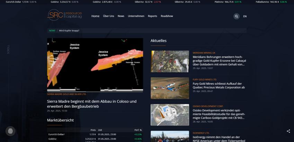The image size is (294, 142).
Task: Open the Meridian Mining article thumbnail
Action: (x=170, y=61)
